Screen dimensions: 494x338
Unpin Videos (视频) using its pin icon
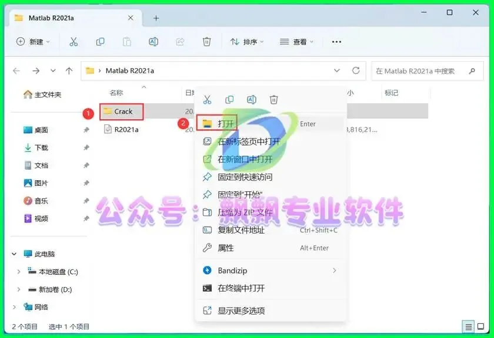86,218
